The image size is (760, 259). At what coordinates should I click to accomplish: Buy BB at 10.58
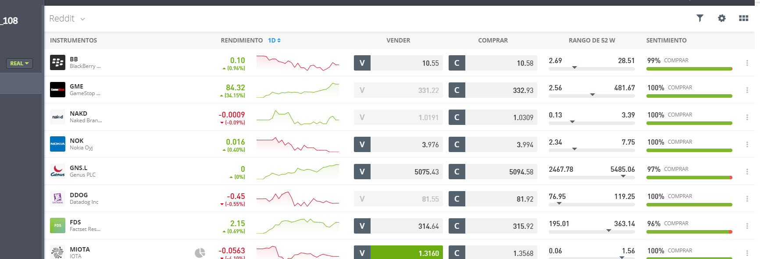tap(493, 63)
